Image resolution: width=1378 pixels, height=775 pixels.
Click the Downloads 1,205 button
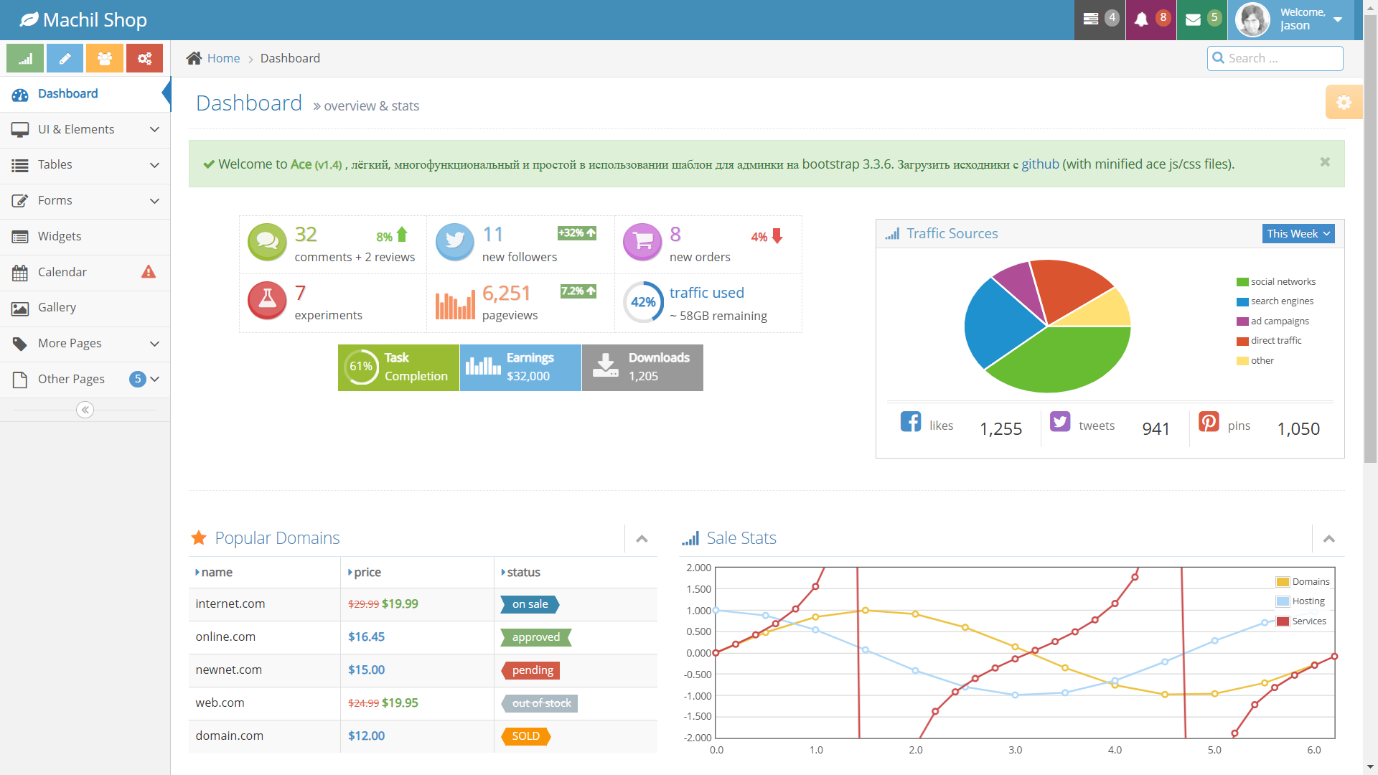(x=642, y=367)
